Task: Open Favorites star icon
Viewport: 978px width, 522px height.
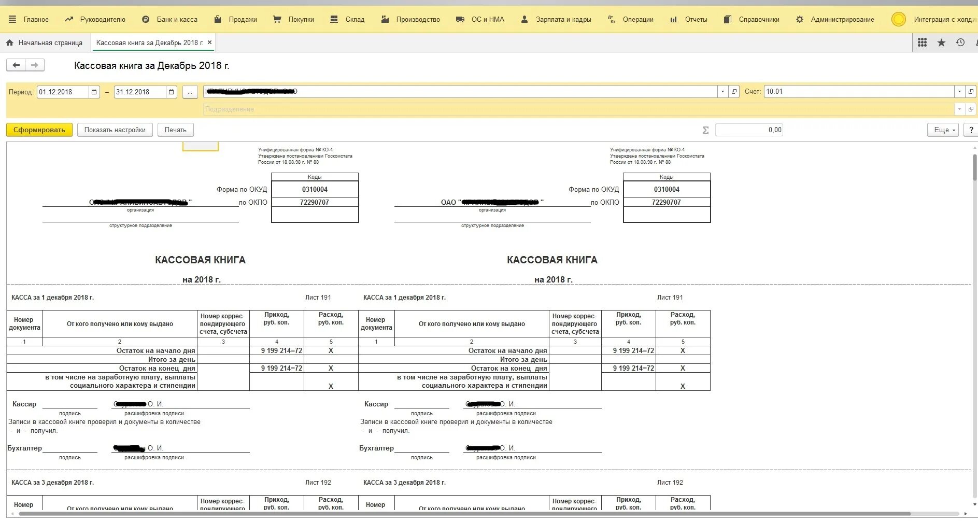Action: 941,43
